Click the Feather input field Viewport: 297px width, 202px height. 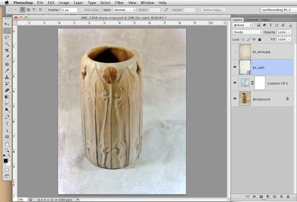click(69, 9)
